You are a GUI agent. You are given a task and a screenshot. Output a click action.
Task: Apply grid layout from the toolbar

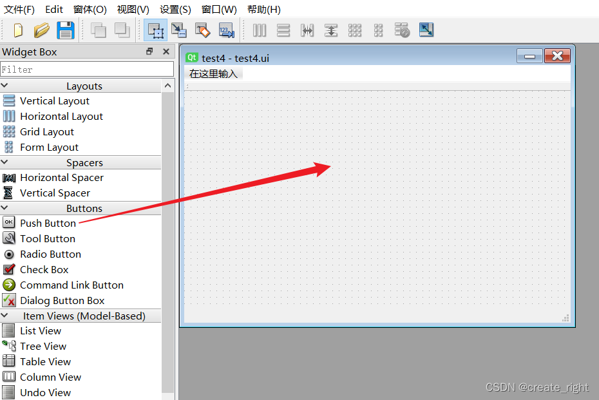(354, 30)
